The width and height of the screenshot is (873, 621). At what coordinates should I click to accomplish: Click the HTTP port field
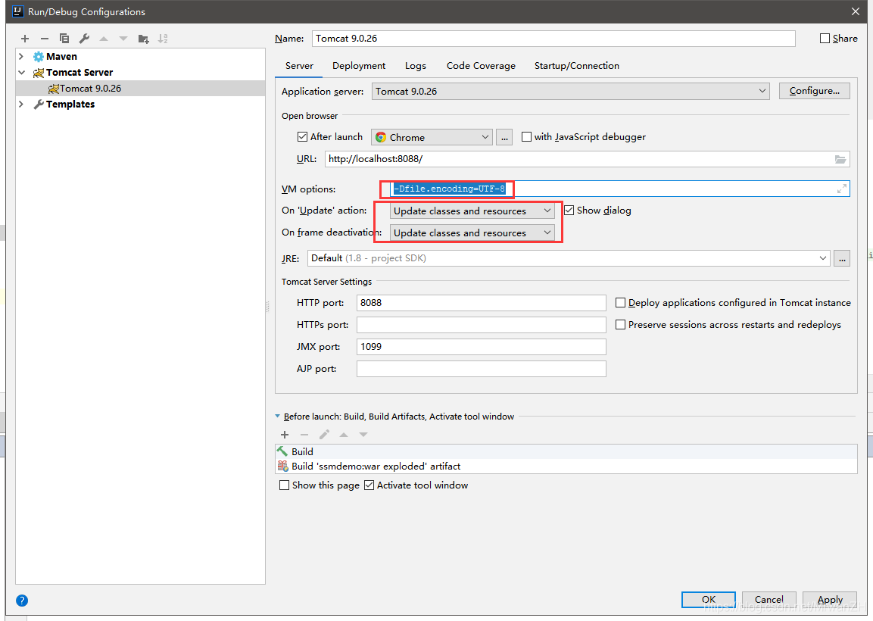[x=481, y=303]
